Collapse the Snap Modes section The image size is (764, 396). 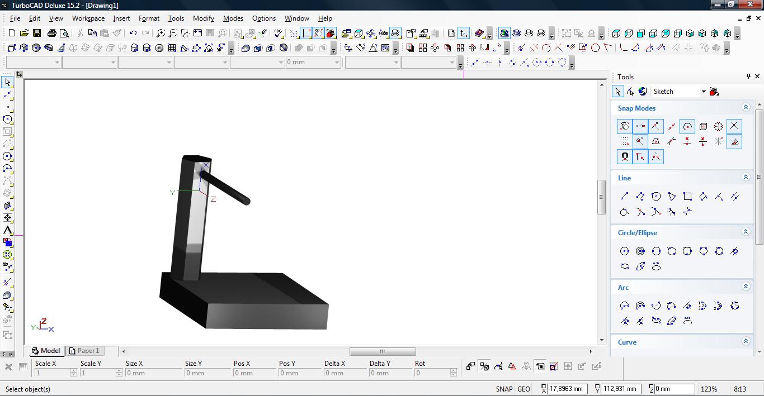click(745, 107)
